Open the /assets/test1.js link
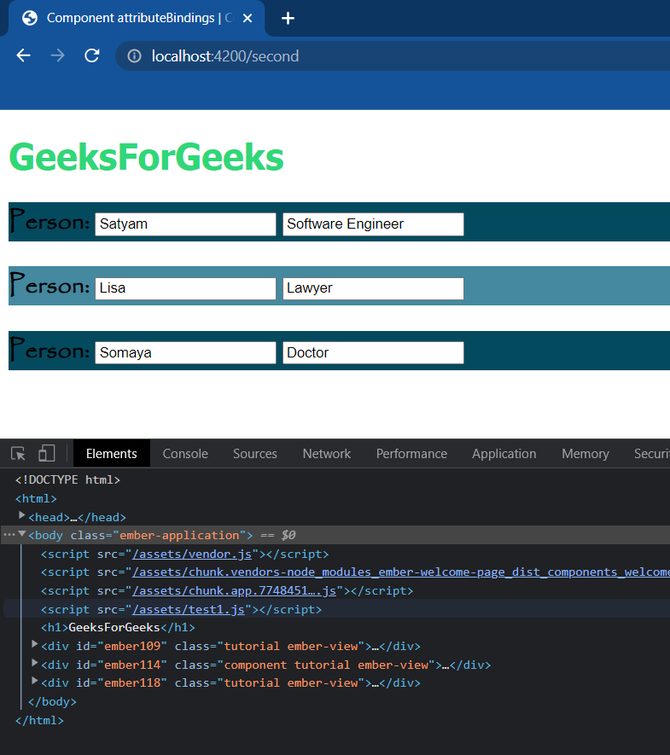 click(x=189, y=610)
